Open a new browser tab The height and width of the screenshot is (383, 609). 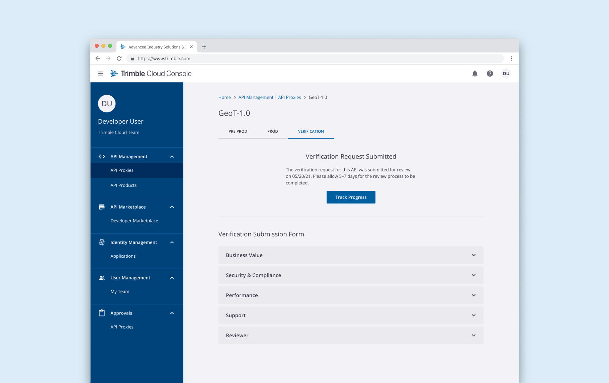point(204,47)
